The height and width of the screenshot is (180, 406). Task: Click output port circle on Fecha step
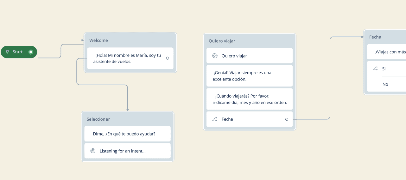click(x=287, y=119)
